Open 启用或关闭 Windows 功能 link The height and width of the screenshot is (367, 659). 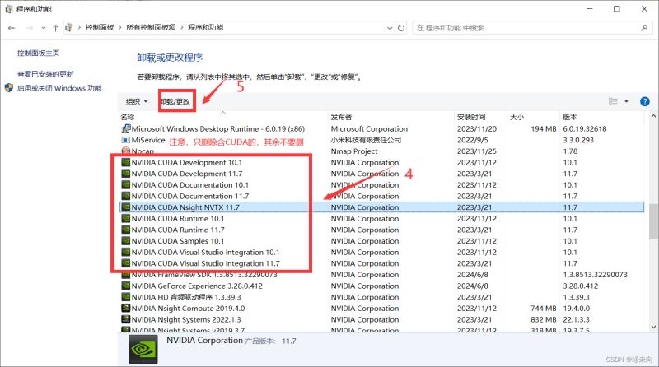pos(59,88)
